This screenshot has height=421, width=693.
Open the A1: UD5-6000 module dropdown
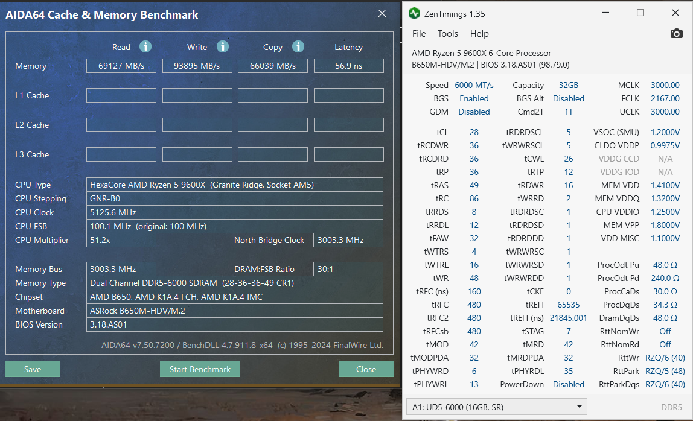click(x=496, y=407)
